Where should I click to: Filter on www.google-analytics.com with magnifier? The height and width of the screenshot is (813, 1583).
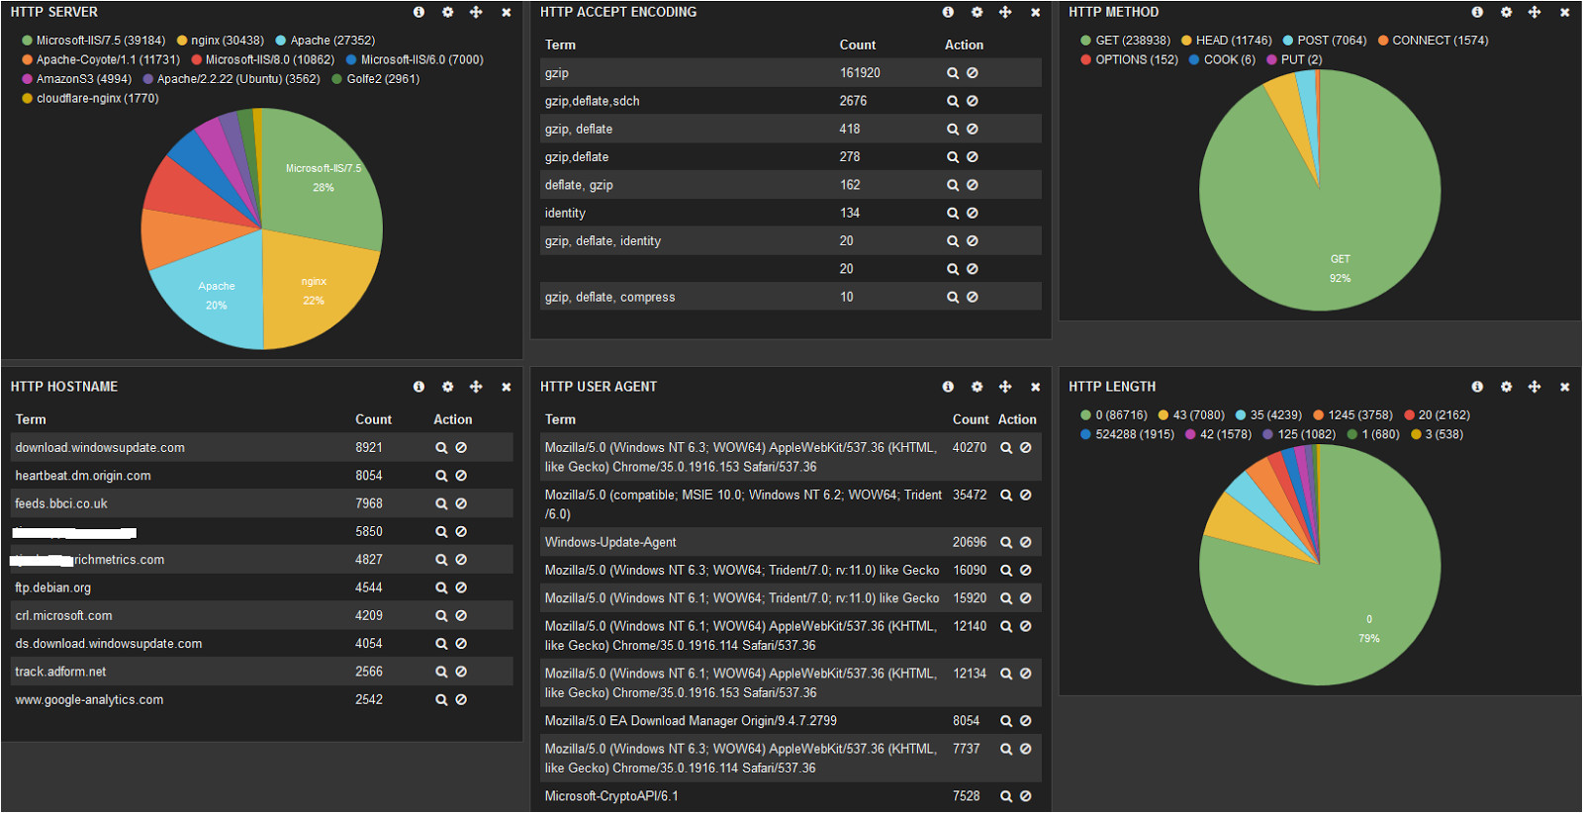pos(441,699)
